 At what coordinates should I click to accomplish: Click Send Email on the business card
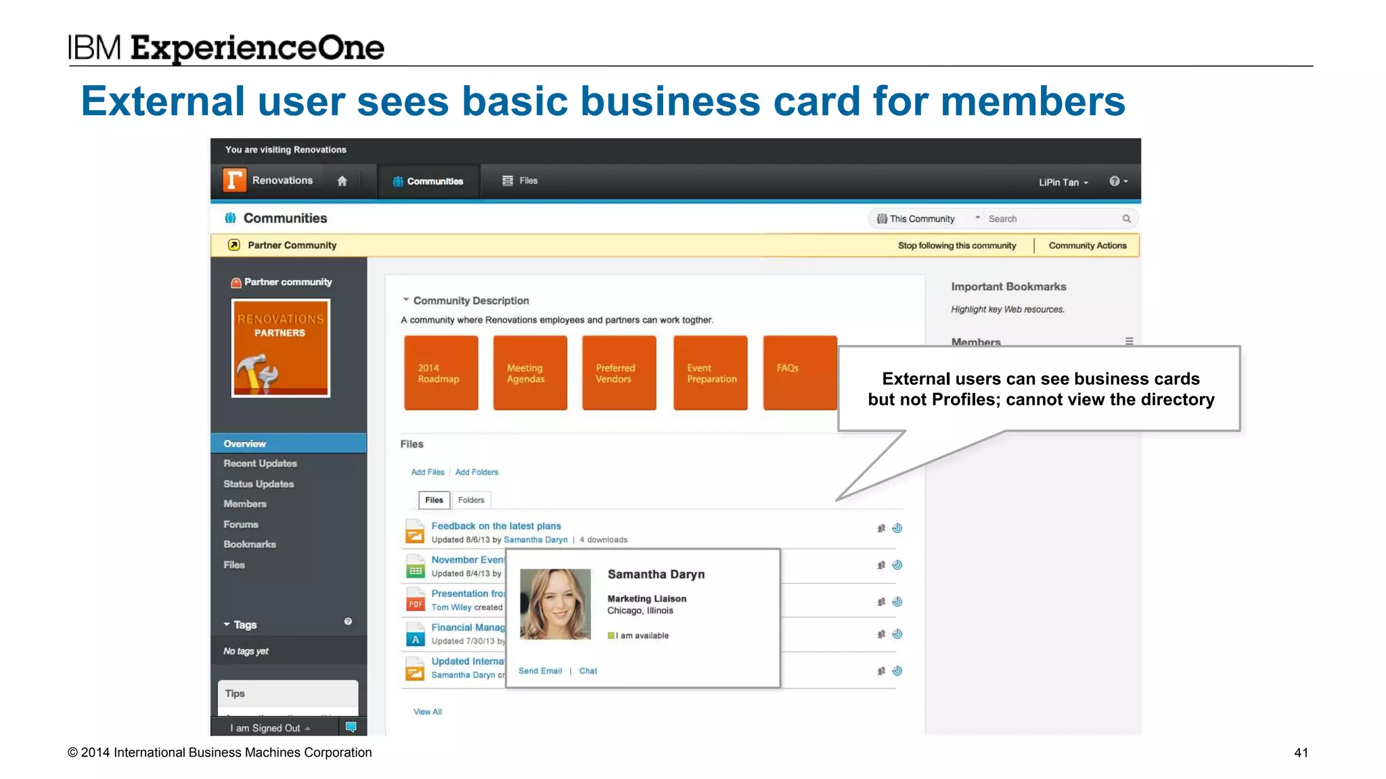point(540,671)
